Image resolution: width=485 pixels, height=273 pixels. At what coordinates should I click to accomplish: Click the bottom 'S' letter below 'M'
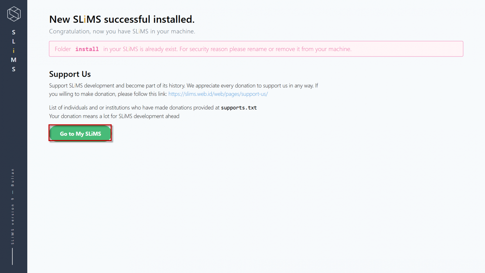click(x=14, y=69)
